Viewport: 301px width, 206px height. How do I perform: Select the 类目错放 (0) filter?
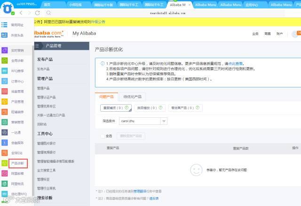coord(150,108)
